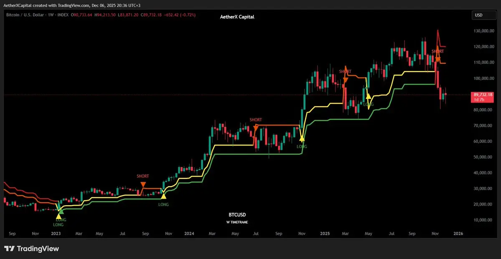This screenshot has width=501, height=259.
Task: Click the LONG text below November 2024 marker
Action: click(x=301, y=147)
